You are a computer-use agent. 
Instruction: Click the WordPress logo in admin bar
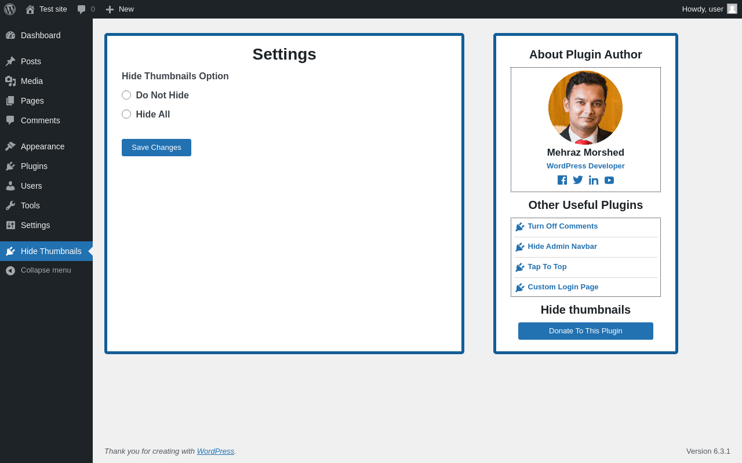10,9
